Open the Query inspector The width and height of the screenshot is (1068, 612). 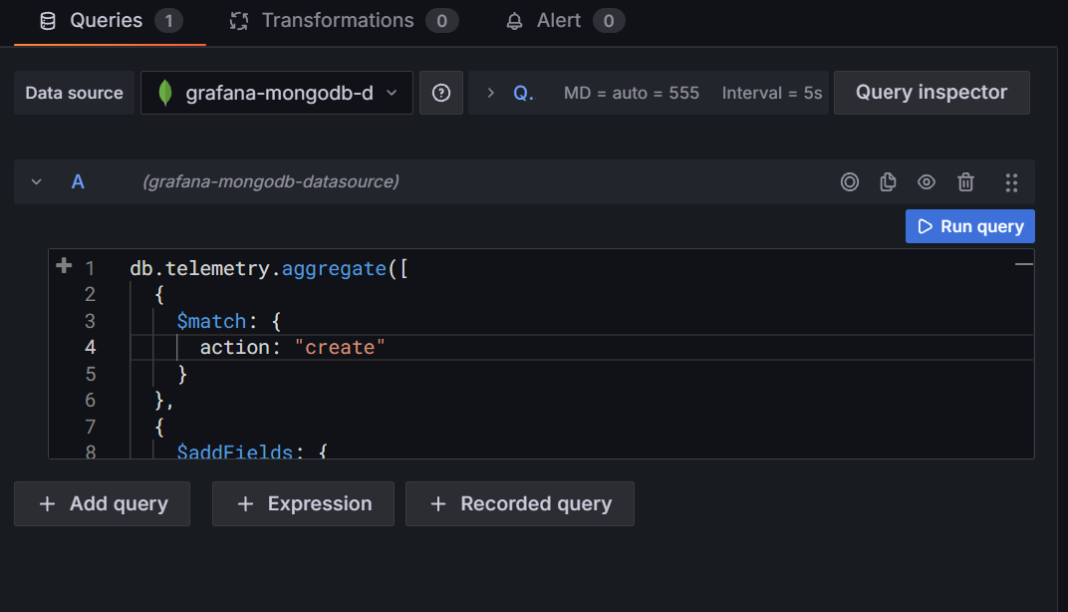(x=932, y=93)
